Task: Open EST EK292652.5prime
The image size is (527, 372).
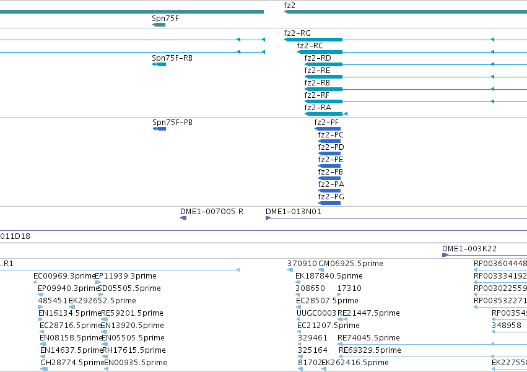Action: (103, 301)
